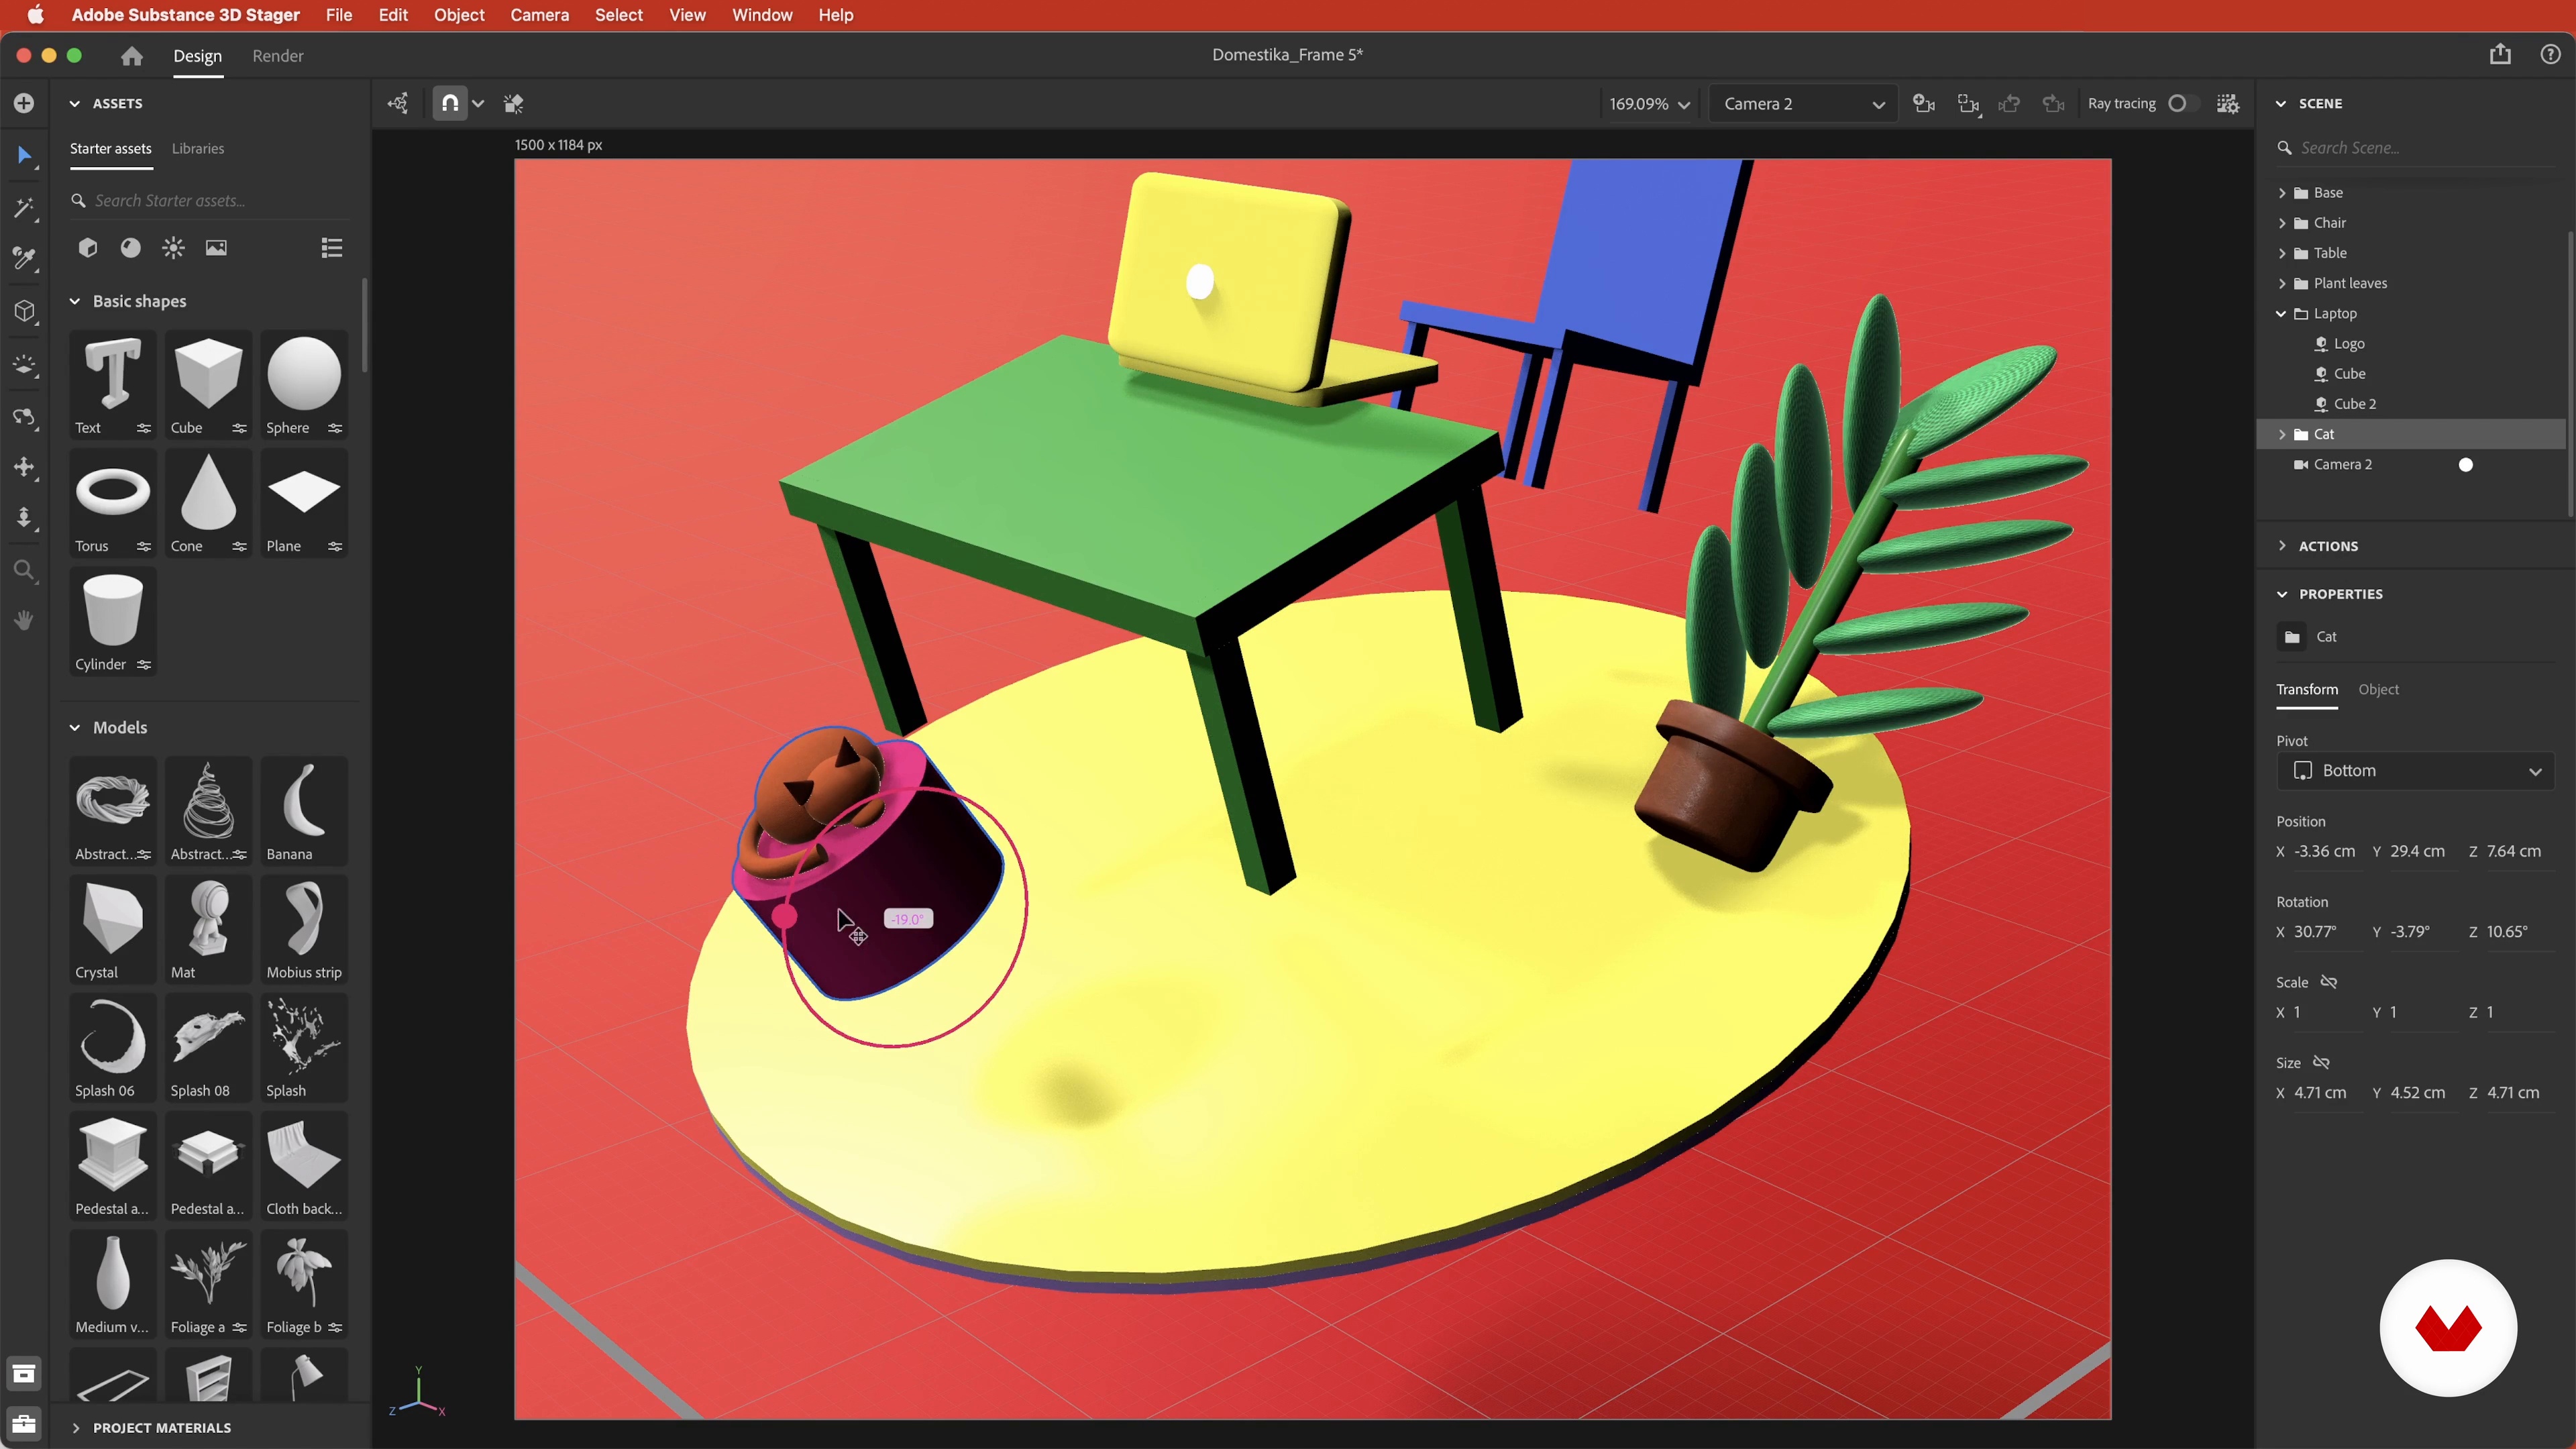Toggle the snapping magnet button
Image resolution: width=2576 pixels, height=1449 pixels.
(450, 103)
